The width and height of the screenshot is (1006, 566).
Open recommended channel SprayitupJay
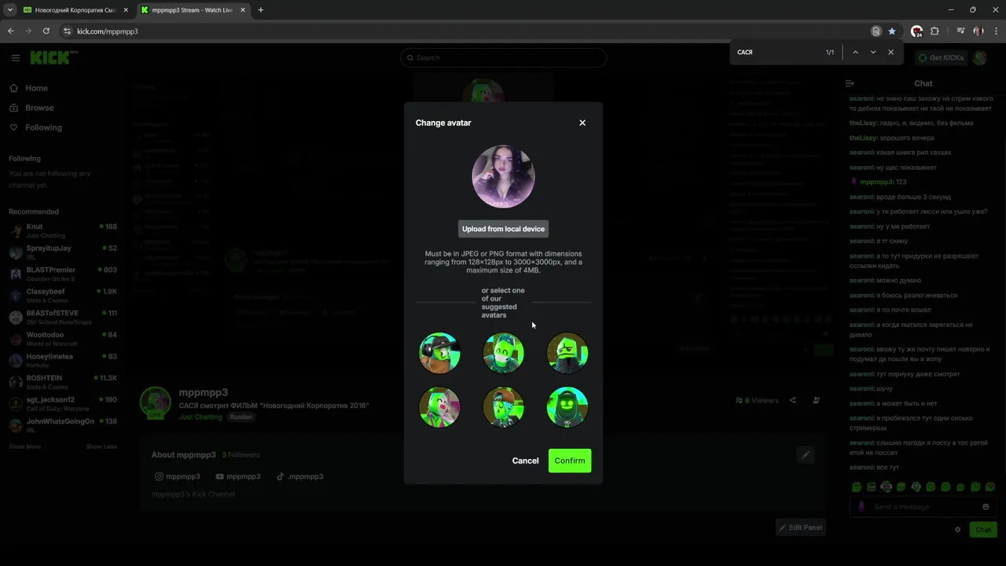(x=62, y=252)
